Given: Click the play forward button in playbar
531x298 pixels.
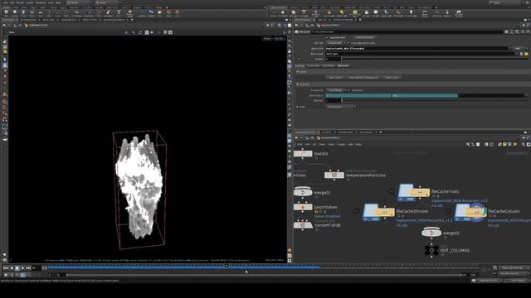Looking at the screenshot, I should pos(22,268).
